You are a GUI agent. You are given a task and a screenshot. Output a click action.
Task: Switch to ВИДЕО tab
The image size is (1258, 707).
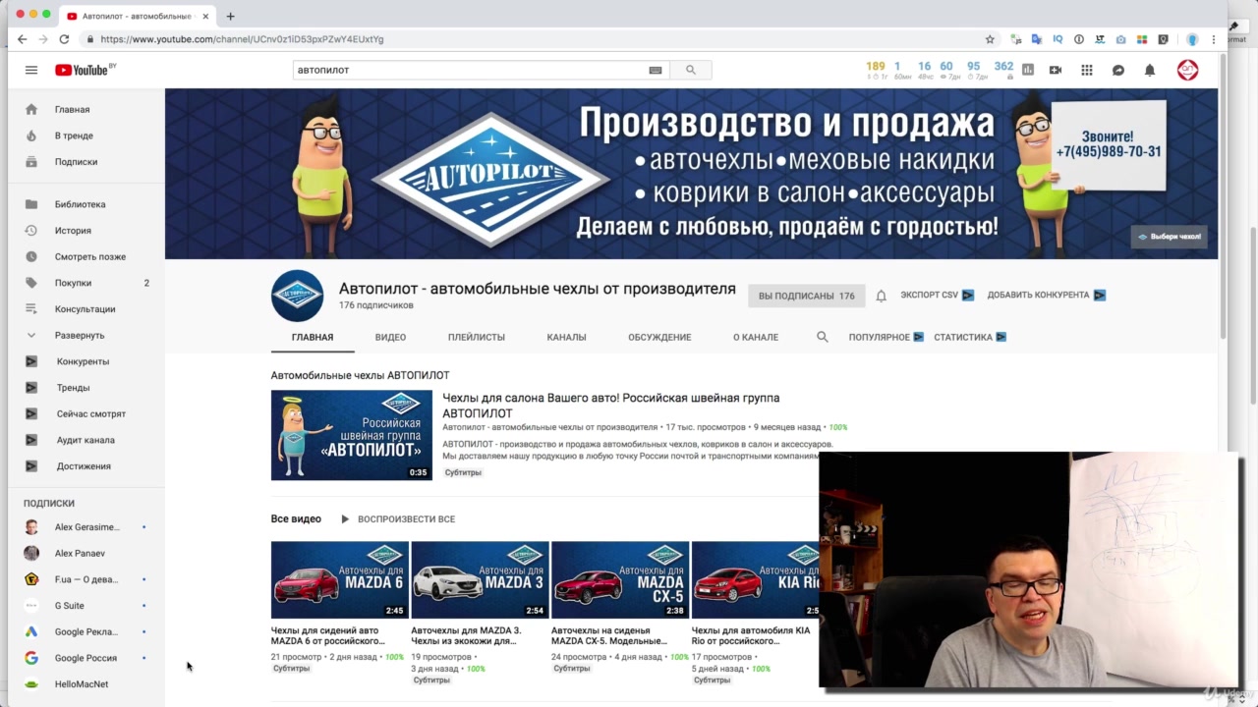(x=390, y=337)
